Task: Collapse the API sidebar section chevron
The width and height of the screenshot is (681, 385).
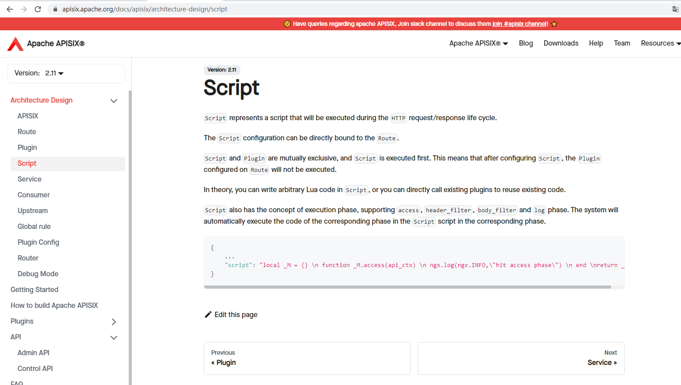Action: tap(114, 338)
